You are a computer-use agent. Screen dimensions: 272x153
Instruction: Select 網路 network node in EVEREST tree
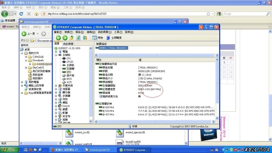click(x=65, y=102)
